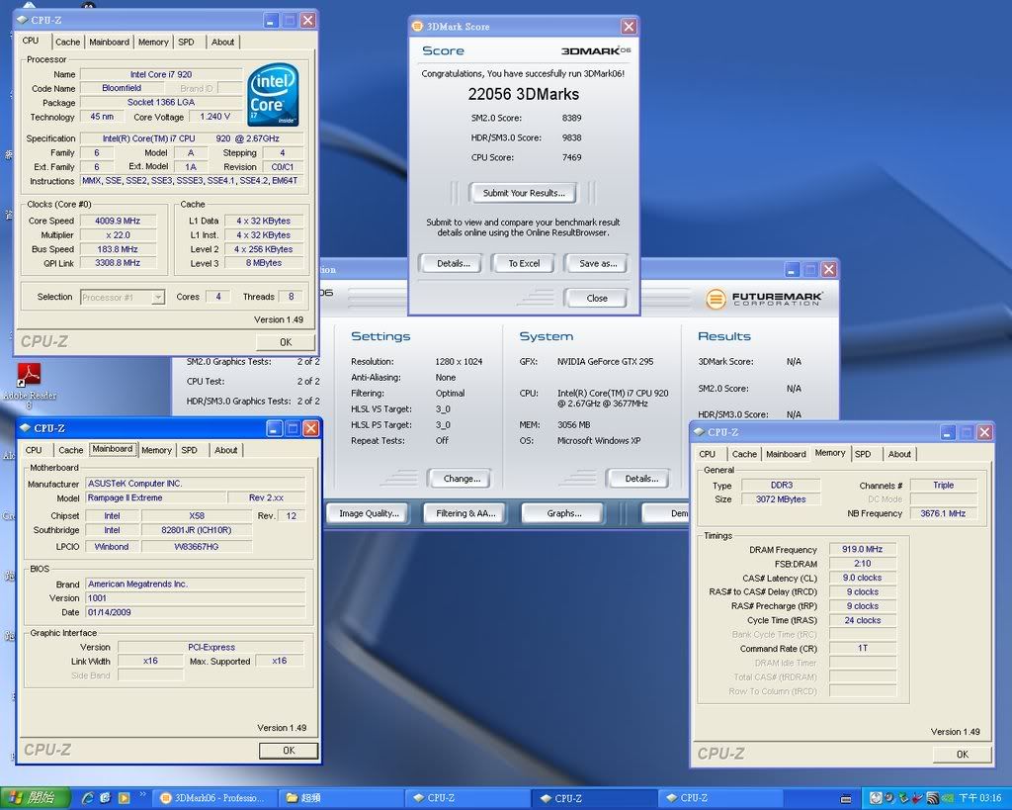Image resolution: width=1012 pixels, height=810 pixels.
Task: Click the '22056 3DMarks' score text
Action: tap(524, 94)
